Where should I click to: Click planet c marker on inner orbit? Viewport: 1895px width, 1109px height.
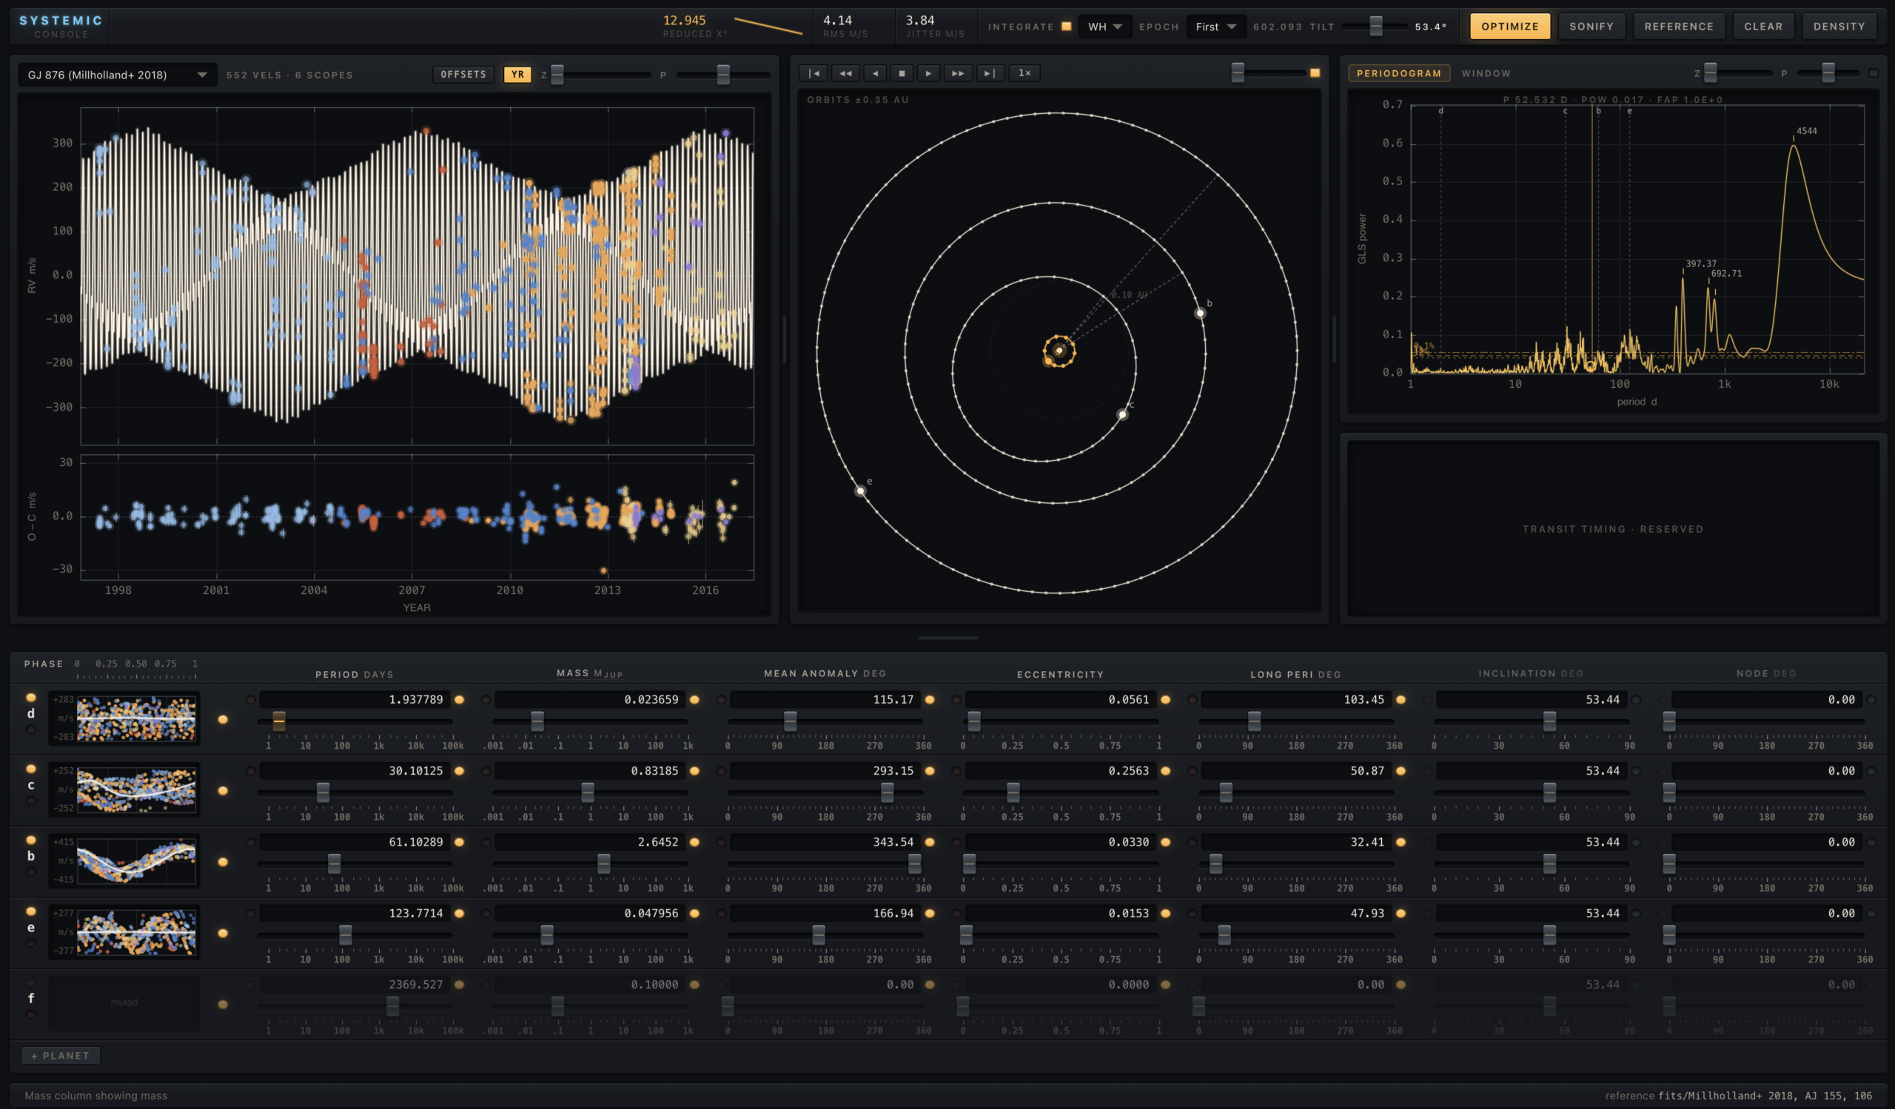[x=1123, y=415]
